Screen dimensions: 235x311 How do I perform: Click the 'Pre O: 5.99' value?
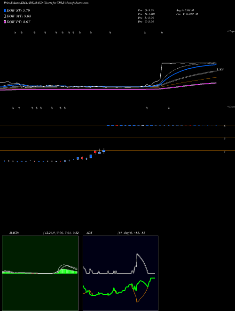(146, 10)
